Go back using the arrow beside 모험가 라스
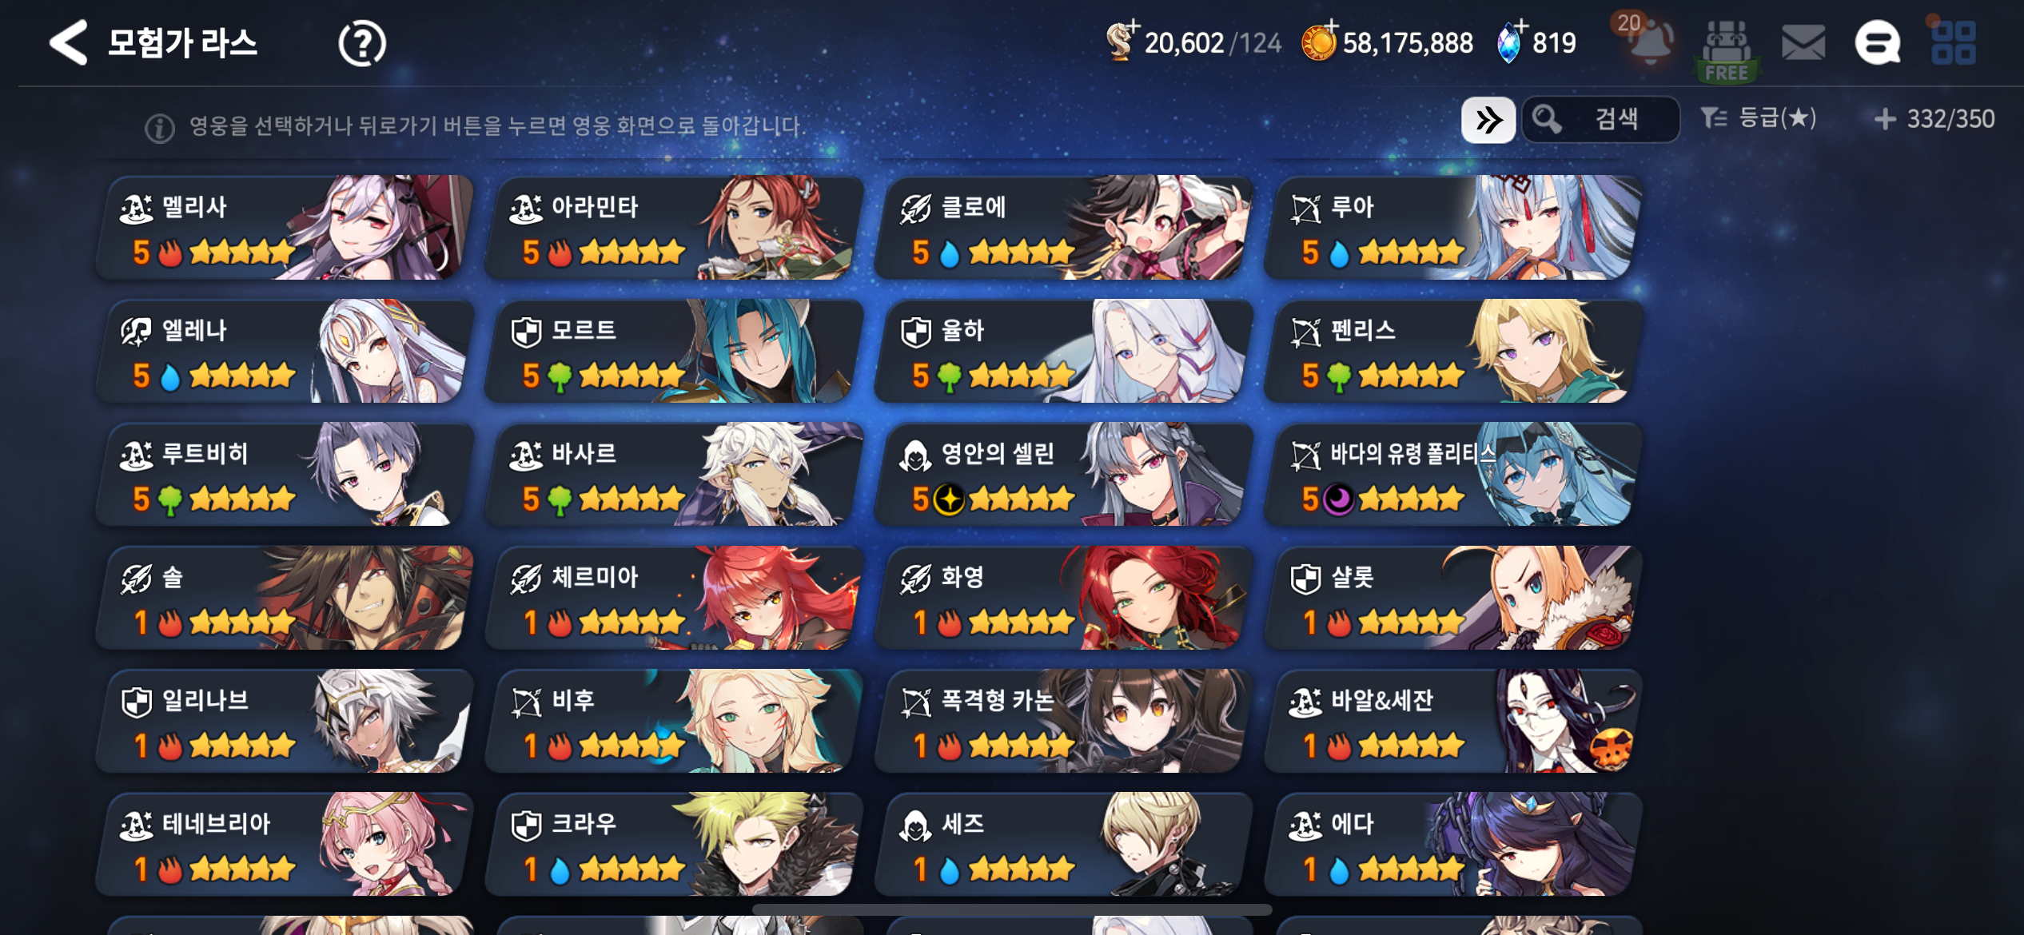Image resolution: width=2024 pixels, height=935 pixels. pos(69,42)
